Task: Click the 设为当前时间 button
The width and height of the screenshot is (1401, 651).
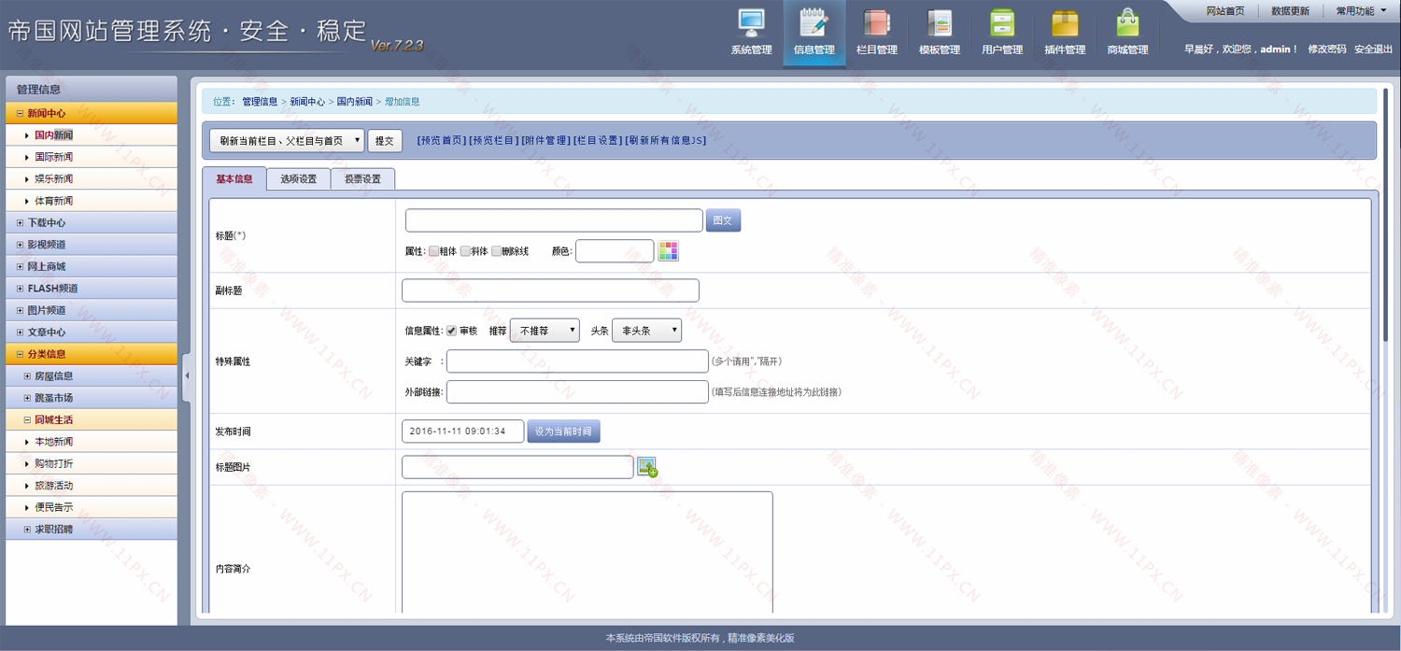Action: [563, 432]
